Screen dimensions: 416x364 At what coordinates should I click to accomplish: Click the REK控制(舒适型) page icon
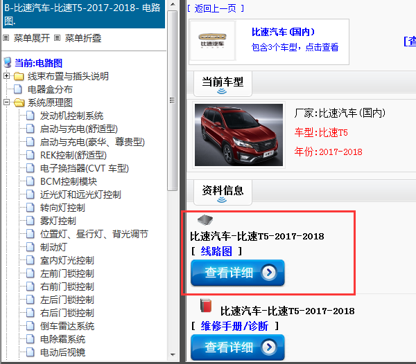click(31, 155)
